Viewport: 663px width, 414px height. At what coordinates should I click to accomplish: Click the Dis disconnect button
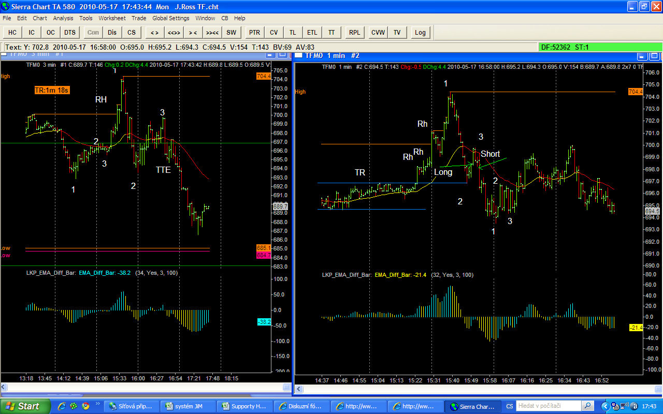click(112, 32)
